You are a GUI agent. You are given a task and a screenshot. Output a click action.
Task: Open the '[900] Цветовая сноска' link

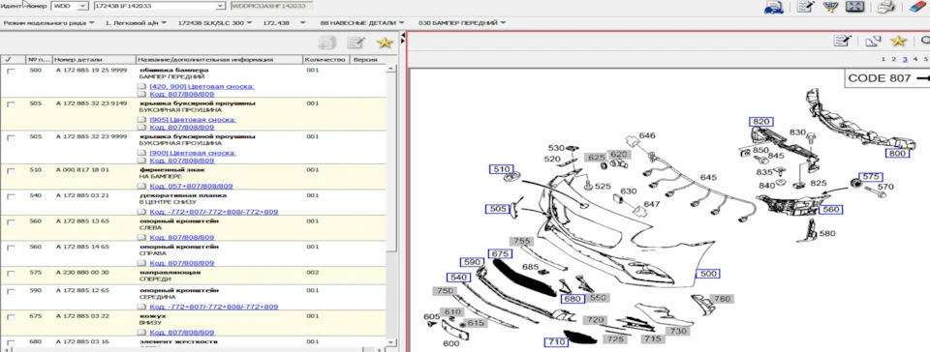tap(193, 153)
